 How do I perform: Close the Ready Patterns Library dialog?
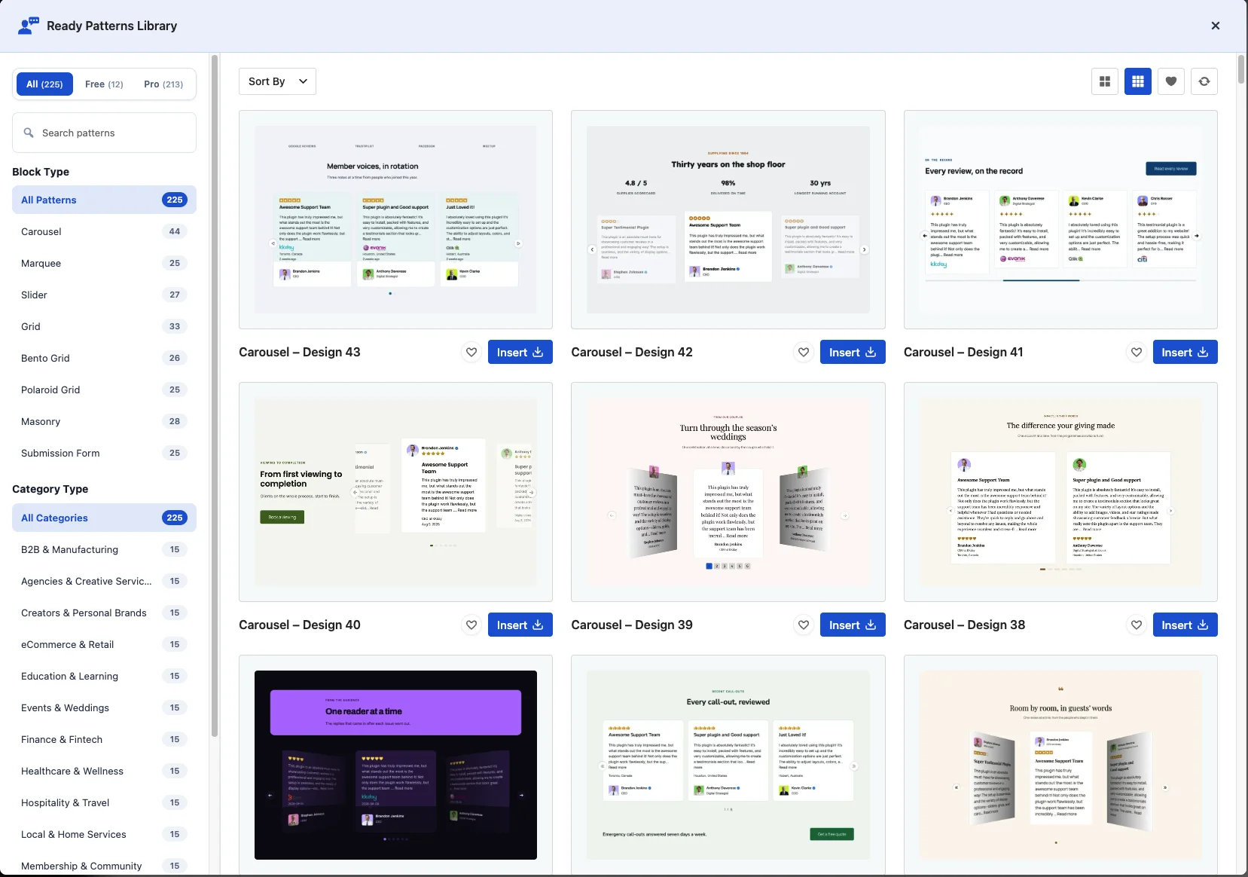[1216, 26]
